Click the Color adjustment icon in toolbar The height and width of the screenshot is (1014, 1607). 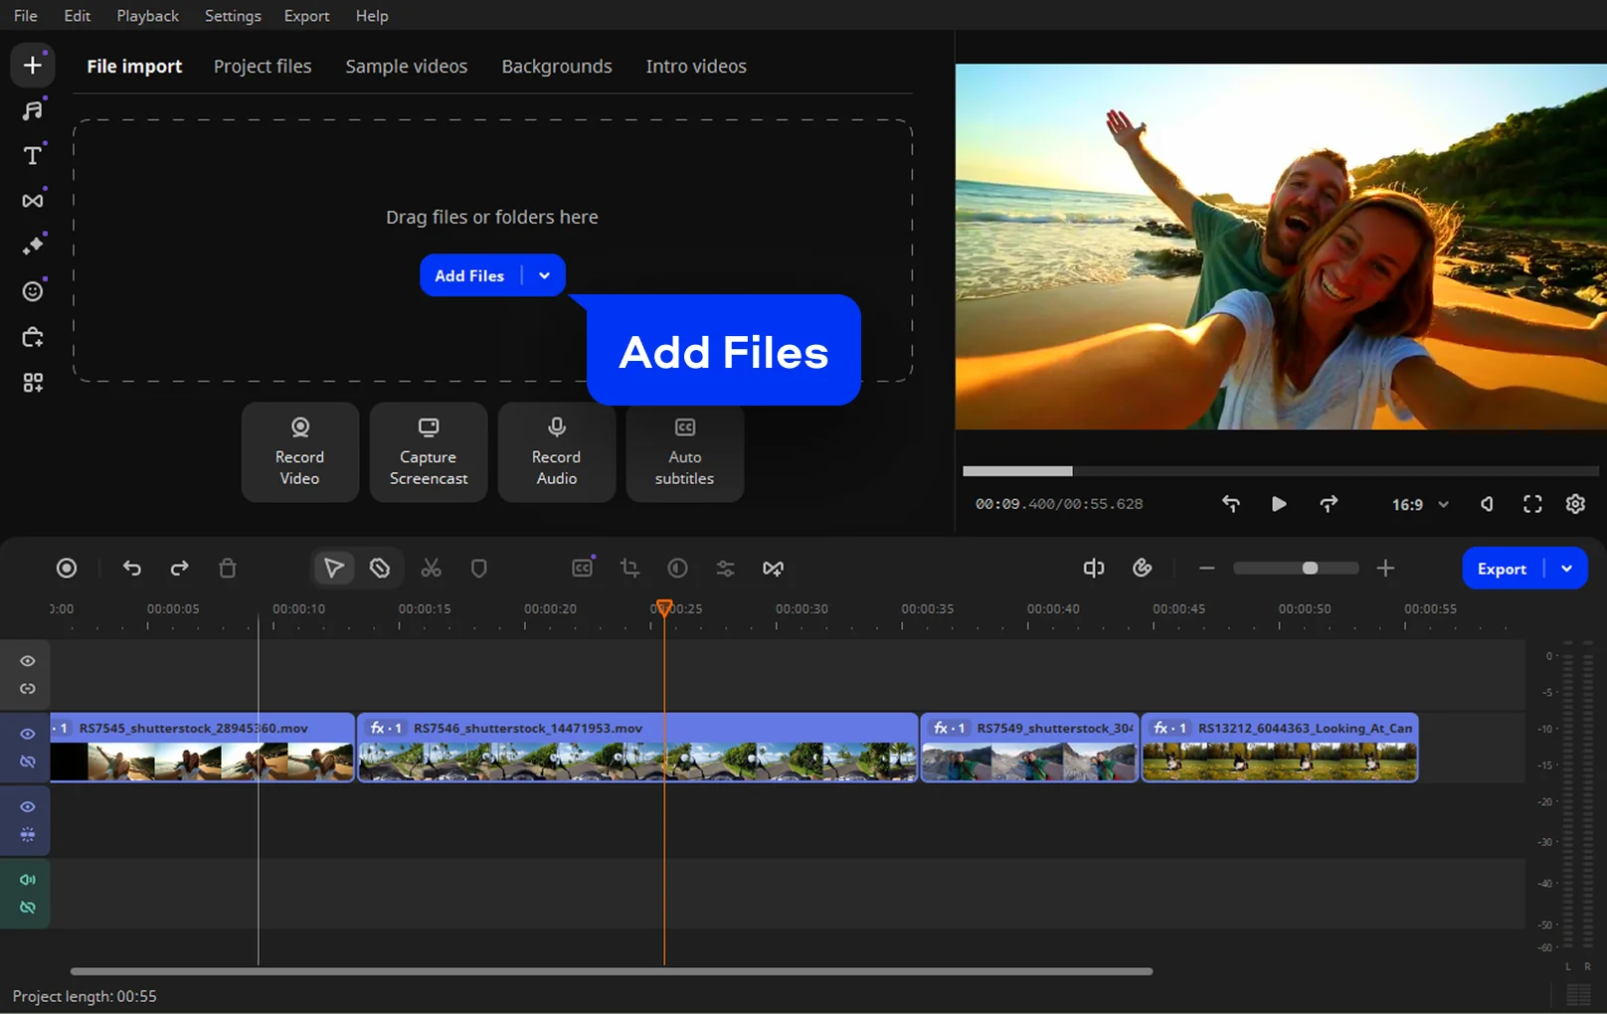pos(677,569)
